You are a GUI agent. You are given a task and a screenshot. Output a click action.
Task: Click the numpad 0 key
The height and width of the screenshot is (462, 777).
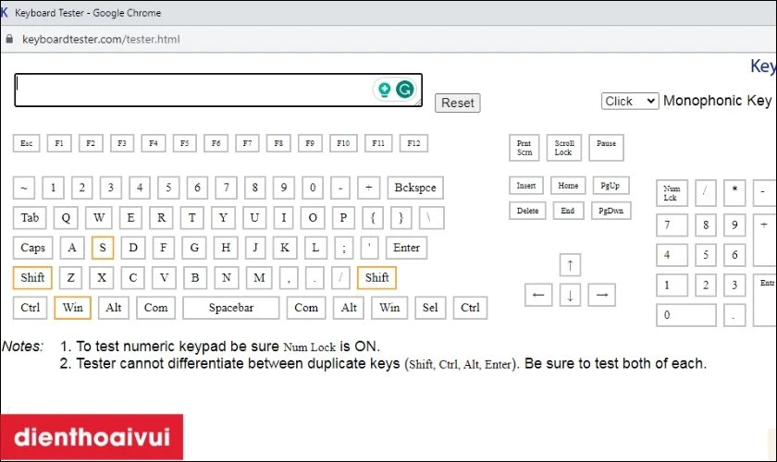pyautogui.click(x=686, y=315)
